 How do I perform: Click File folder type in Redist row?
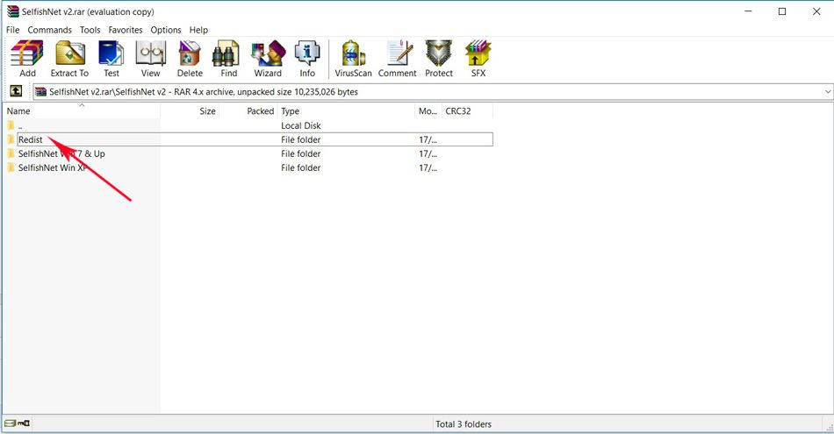[300, 139]
